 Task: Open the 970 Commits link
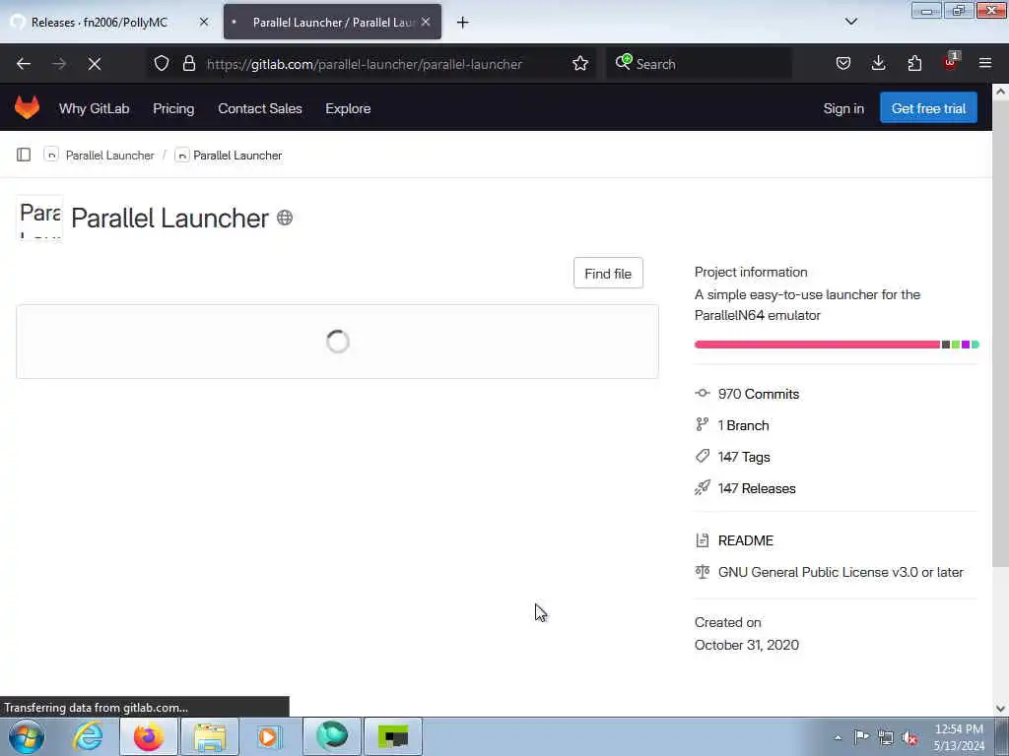pyautogui.click(x=758, y=394)
